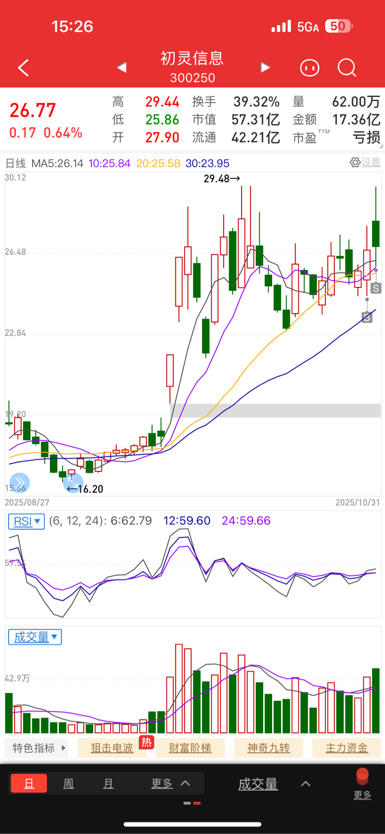This screenshot has width=385, height=834.
Task: Switch to next stock with right triangle
Action: [x=266, y=67]
